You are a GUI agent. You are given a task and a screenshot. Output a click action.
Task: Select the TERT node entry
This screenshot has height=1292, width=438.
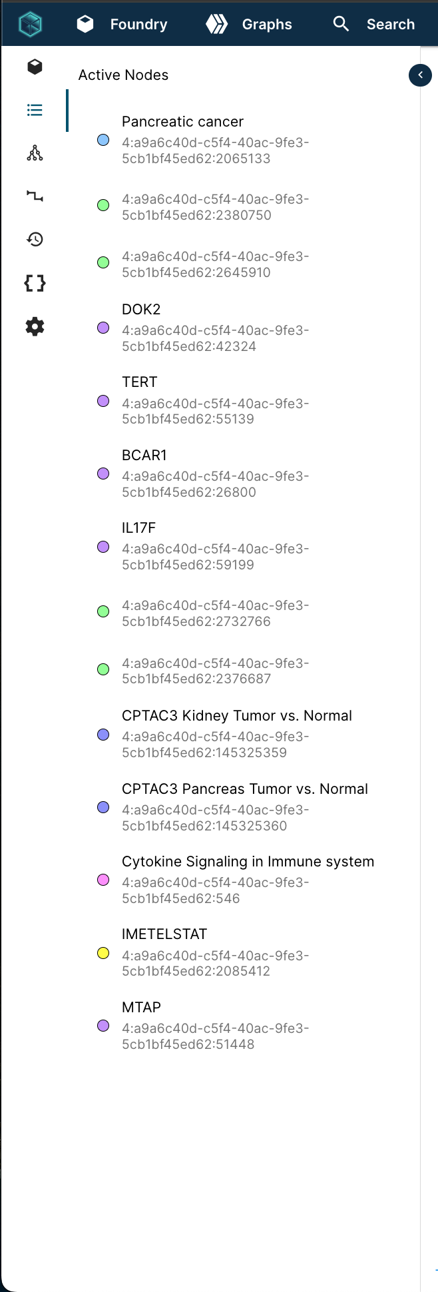click(x=140, y=382)
